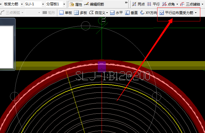Open the empty combo box beside 三点画弧
Image resolution: width=205 pixels, height=133 pixels.
(x=33, y=13)
